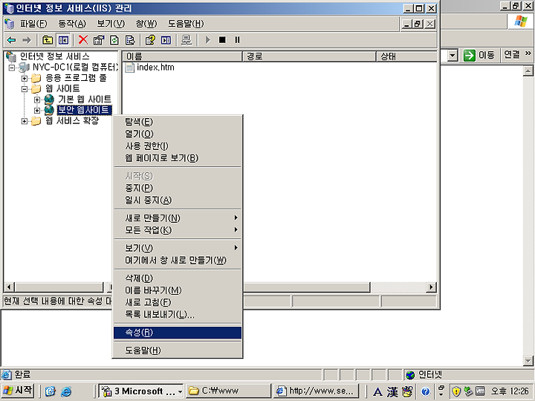Select the 기본 웹 사이트 globe icon
Screen dimensions: 535x401
[x=49, y=100]
